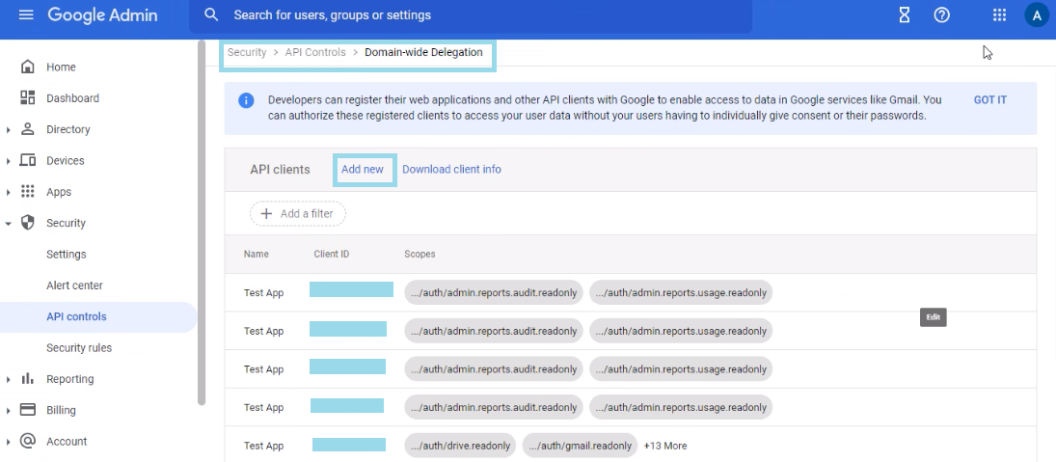
Task: Click Add a filter chip
Action: tap(297, 214)
